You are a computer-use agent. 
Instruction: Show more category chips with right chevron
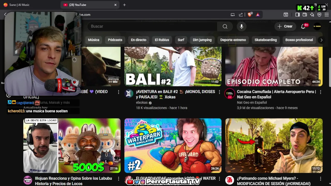coord(321,40)
